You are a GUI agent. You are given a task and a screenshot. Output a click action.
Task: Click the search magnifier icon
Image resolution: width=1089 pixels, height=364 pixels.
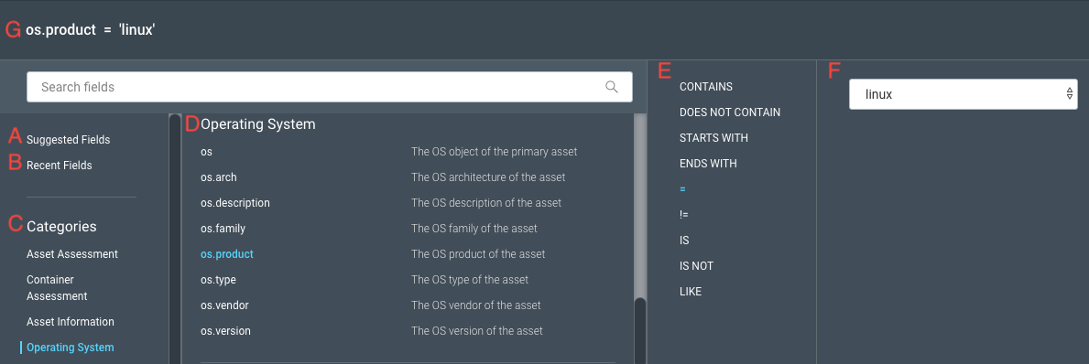(612, 87)
